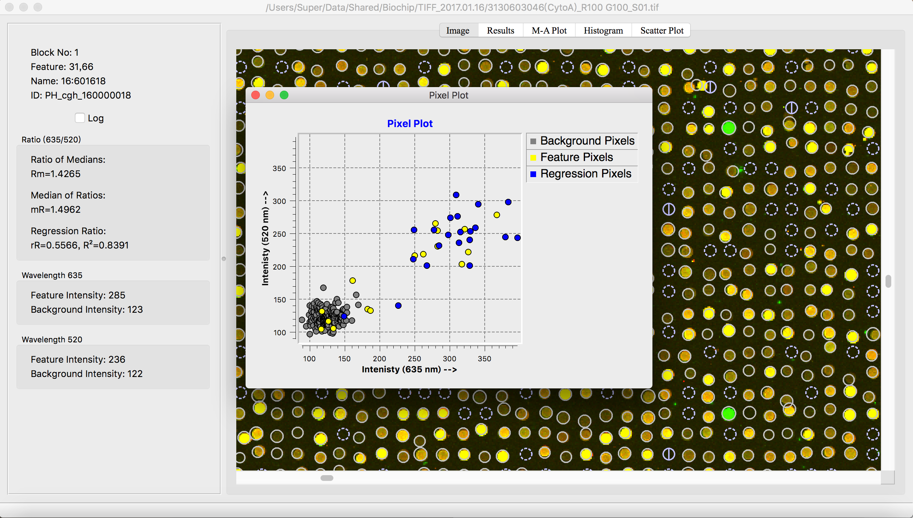913x518 pixels.
Task: Click the horizontal image scrollbar thumb
Action: coord(327,478)
